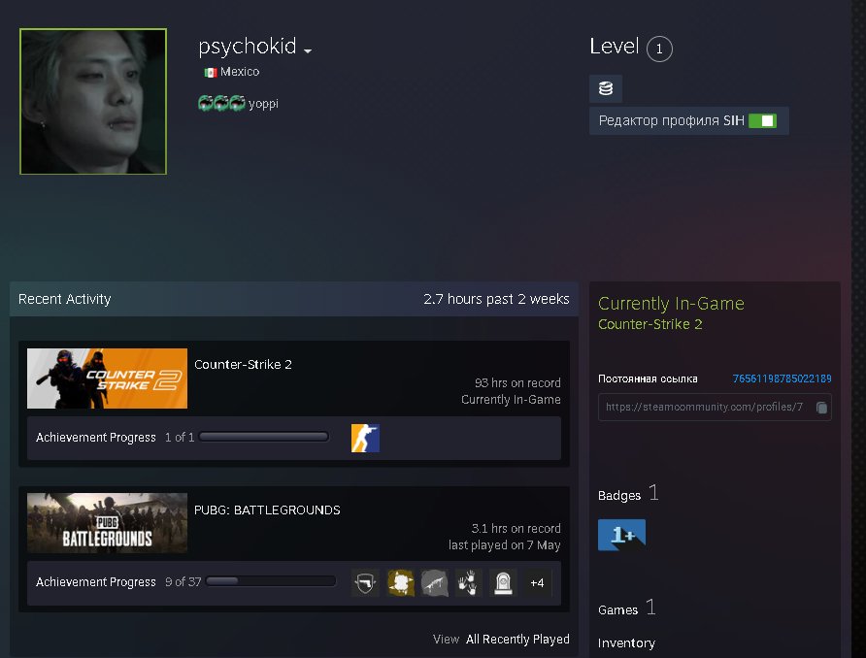The width and height of the screenshot is (866, 658).
Task: Toggle the Редактор профиля SIH switch
Action: coord(763,121)
